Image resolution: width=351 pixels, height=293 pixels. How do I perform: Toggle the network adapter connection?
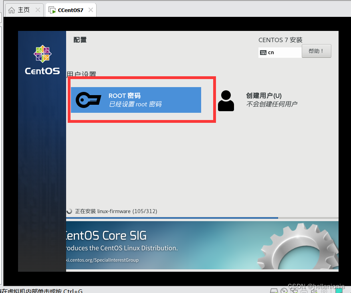295,291
